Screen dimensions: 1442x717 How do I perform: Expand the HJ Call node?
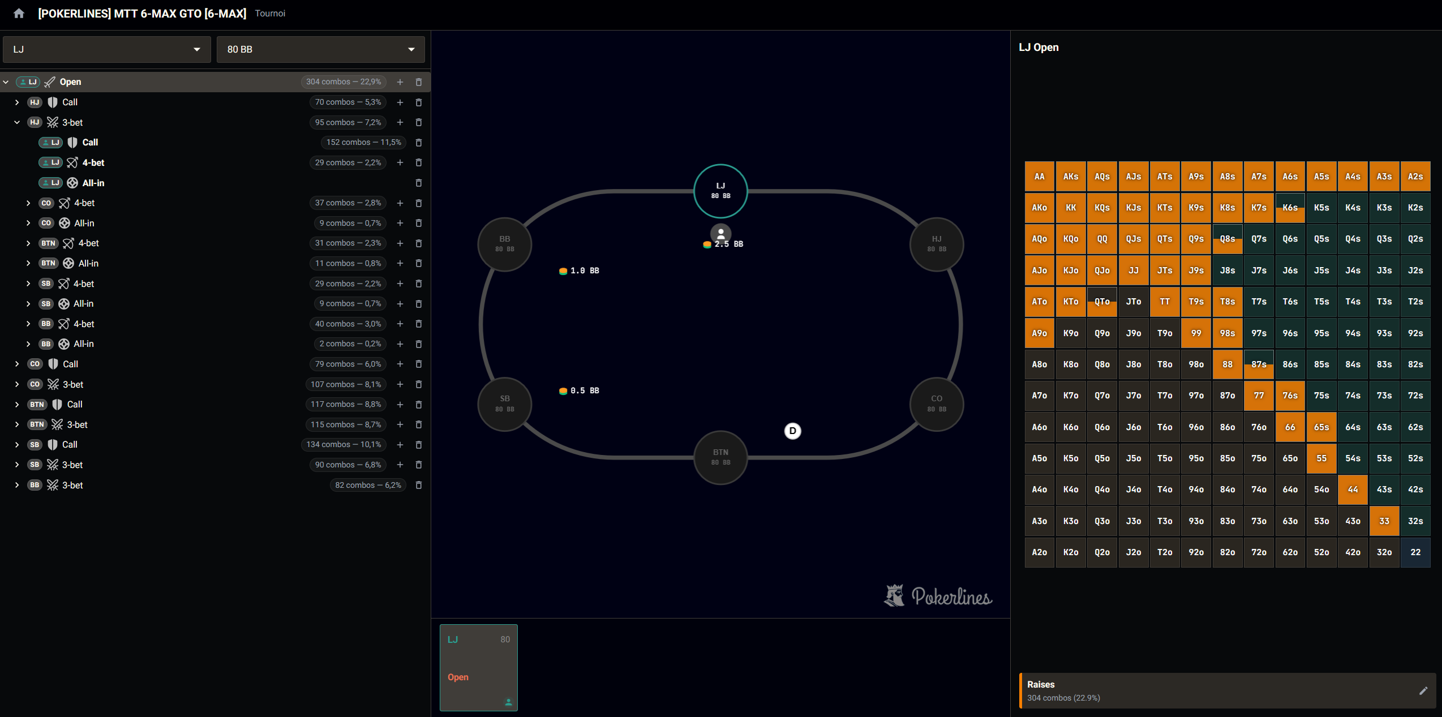(17, 102)
